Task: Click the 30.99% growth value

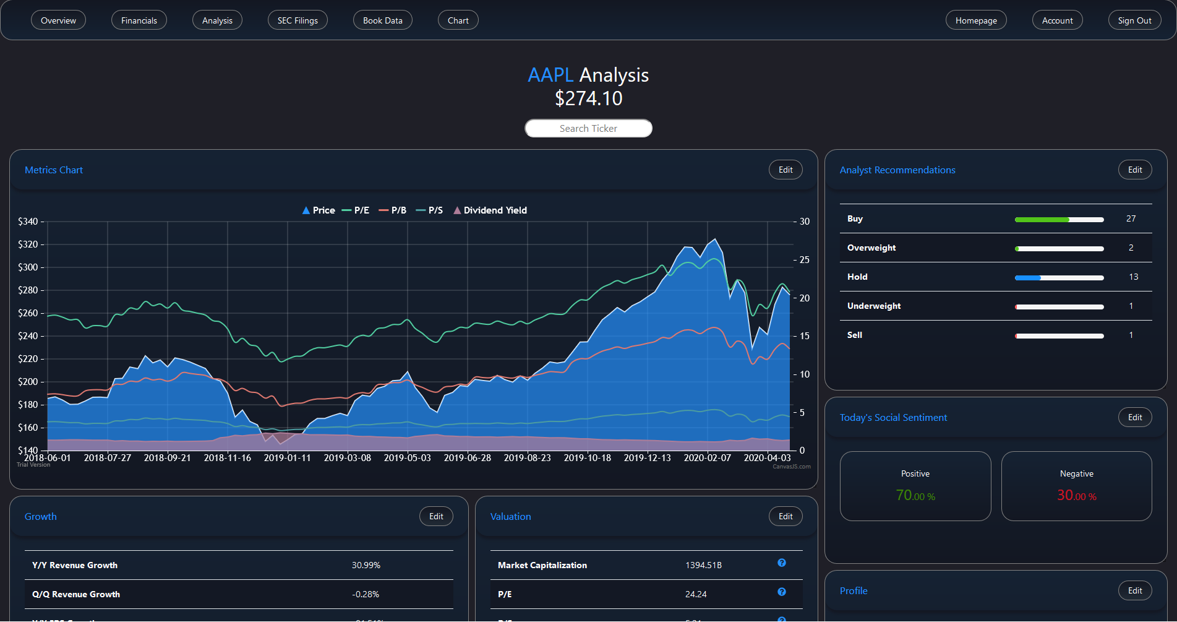Action: click(366, 565)
